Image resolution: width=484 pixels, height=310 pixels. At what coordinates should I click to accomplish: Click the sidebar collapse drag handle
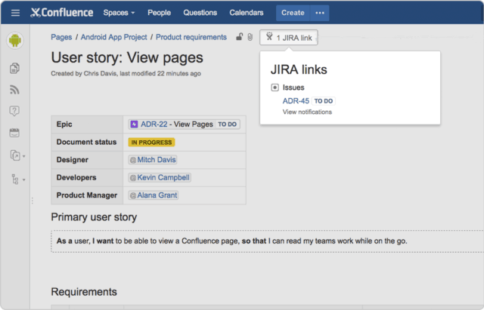coord(32,201)
